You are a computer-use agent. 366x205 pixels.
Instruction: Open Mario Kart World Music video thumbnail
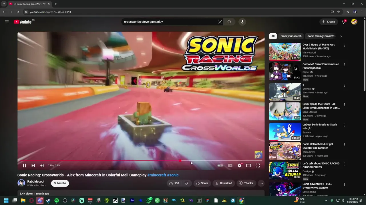(x=285, y=52)
